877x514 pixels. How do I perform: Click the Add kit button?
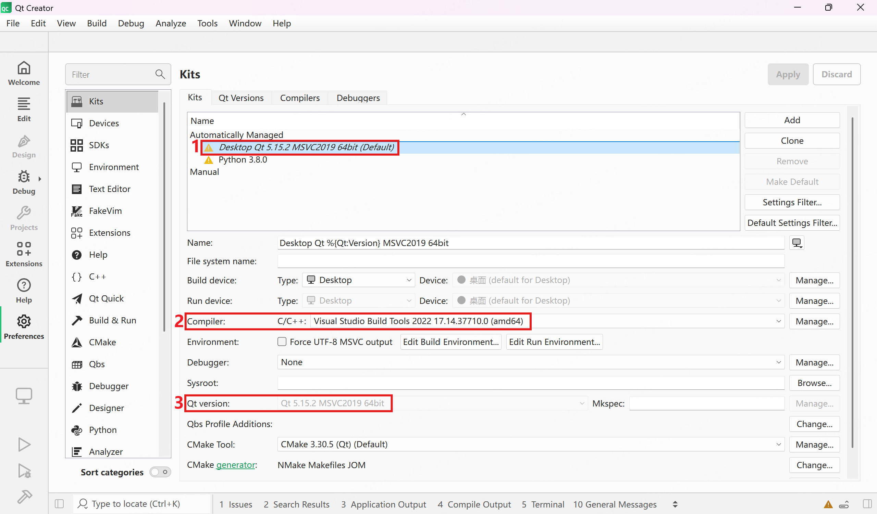pos(792,120)
